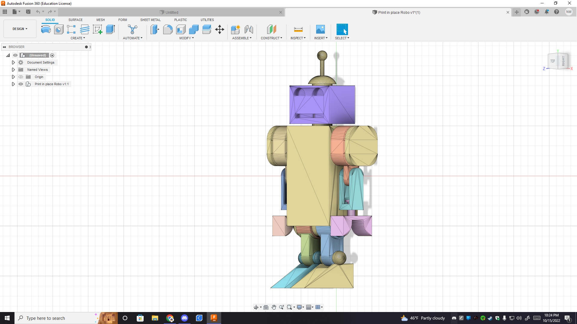The height and width of the screenshot is (324, 577).
Task: Open the data panel grid icon
Action: point(5,12)
